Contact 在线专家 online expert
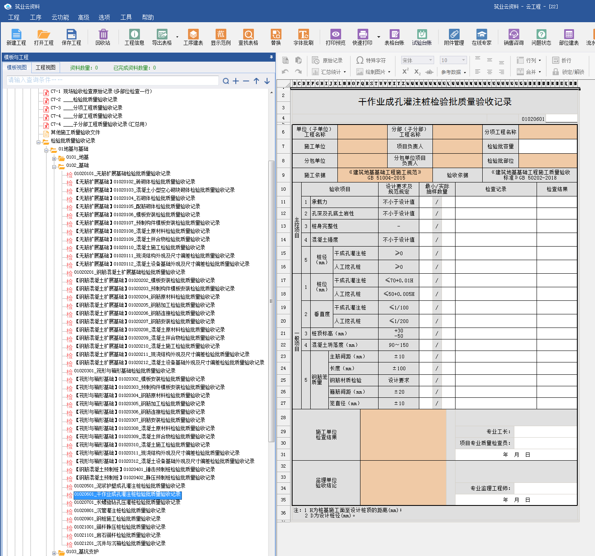The image size is (595, 556). pos(482,37)
